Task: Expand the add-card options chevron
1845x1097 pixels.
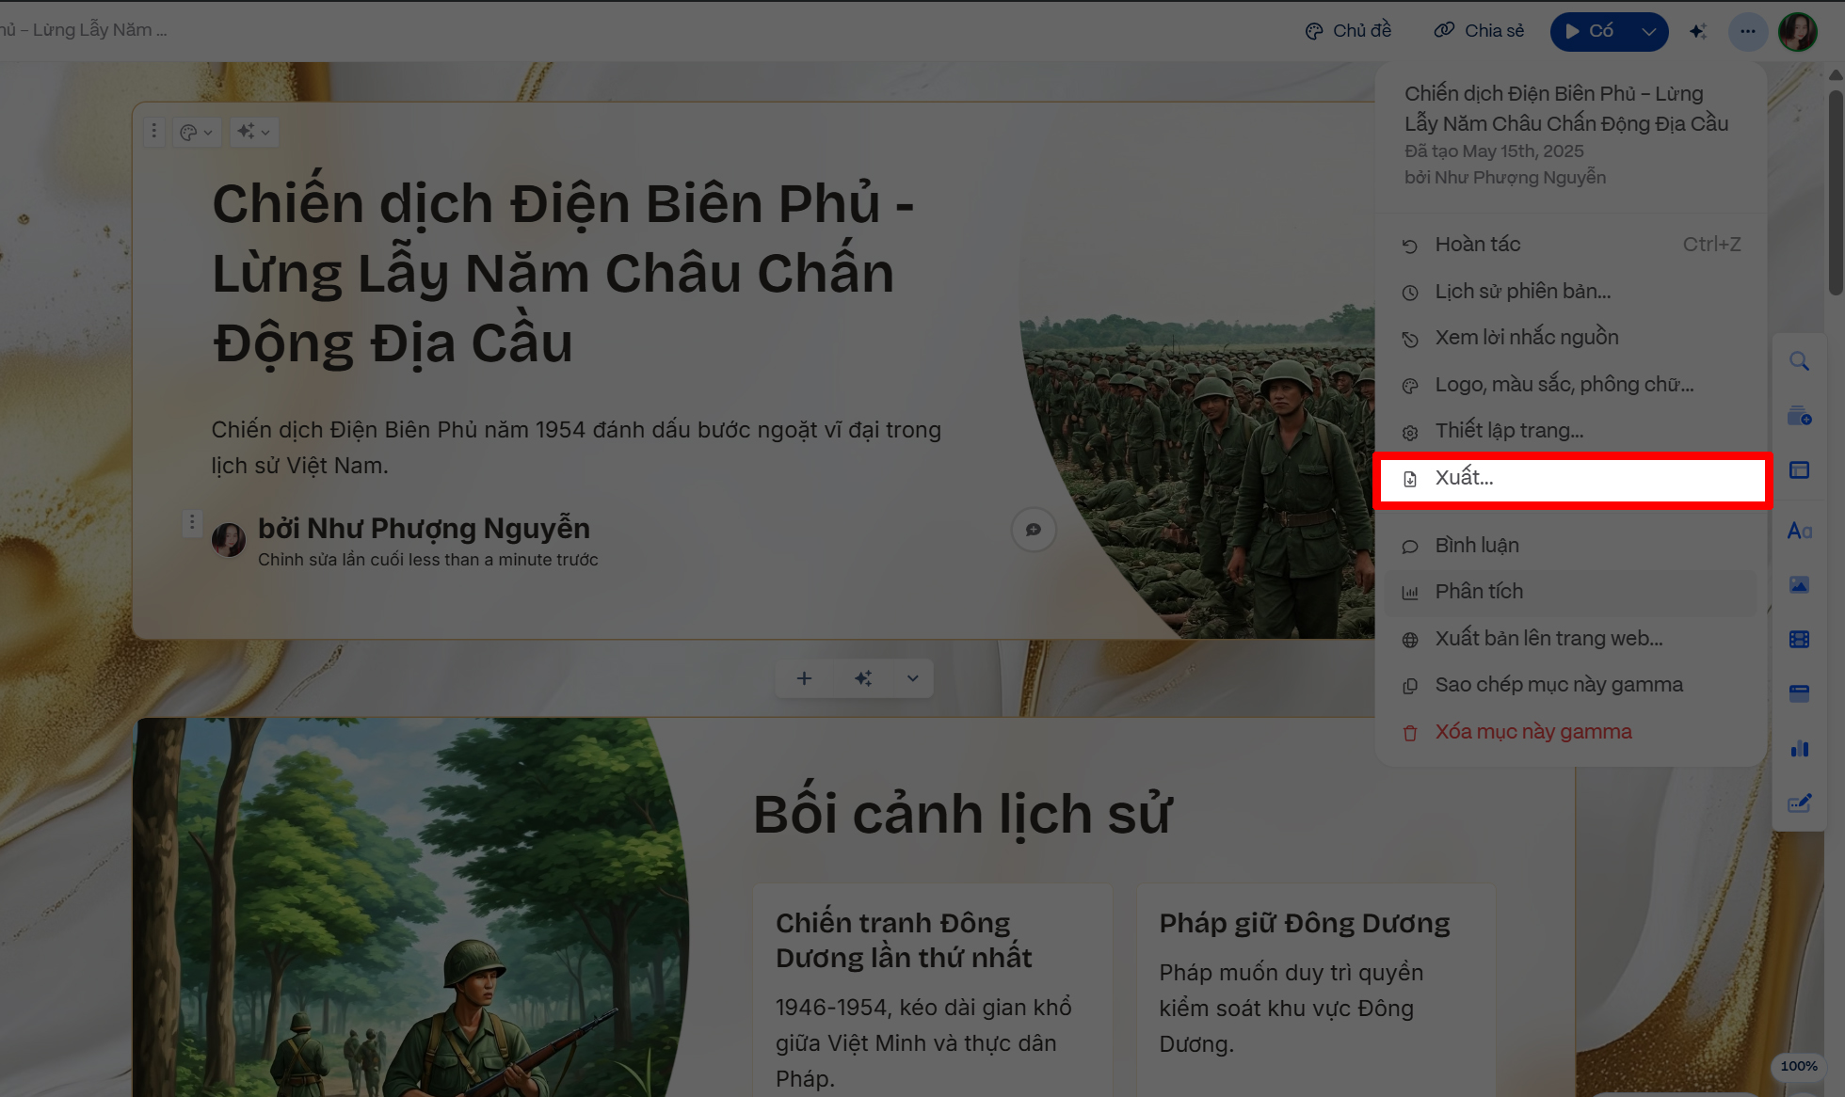Action: point(912,678)
